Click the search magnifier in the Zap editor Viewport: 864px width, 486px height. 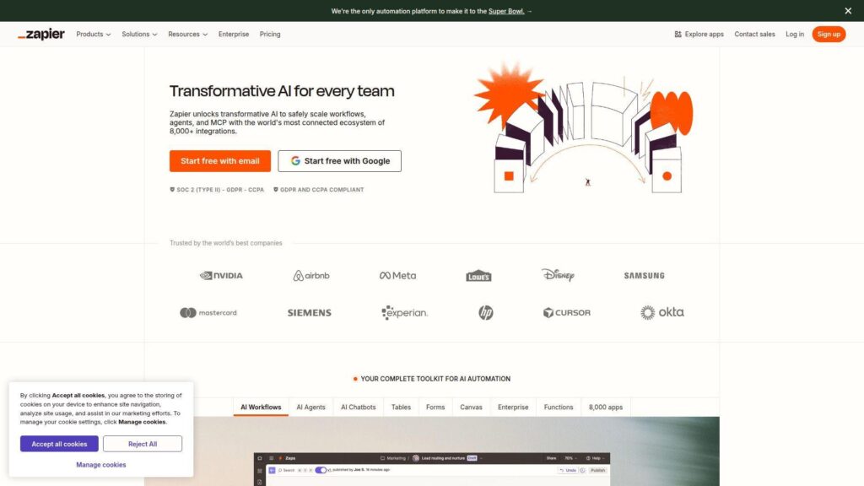pos(282,469)
